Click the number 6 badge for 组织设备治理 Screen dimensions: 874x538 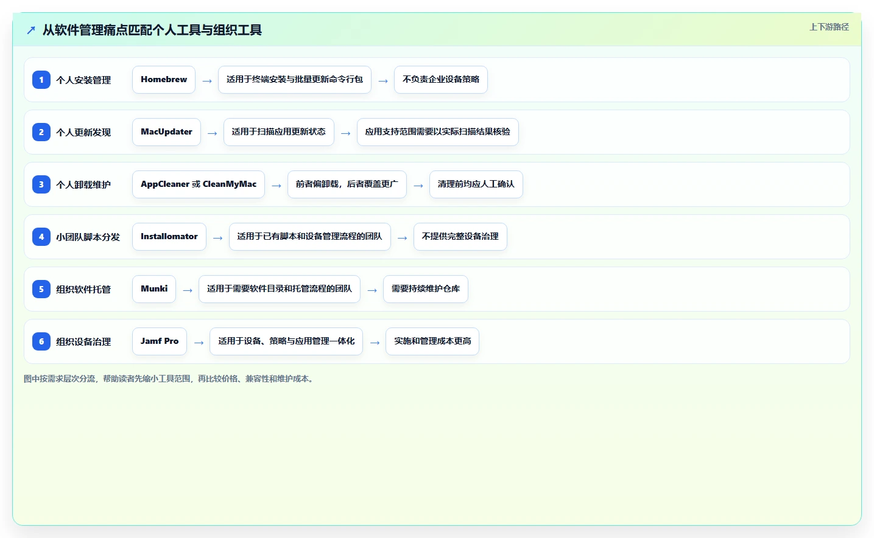coord(41,341)
